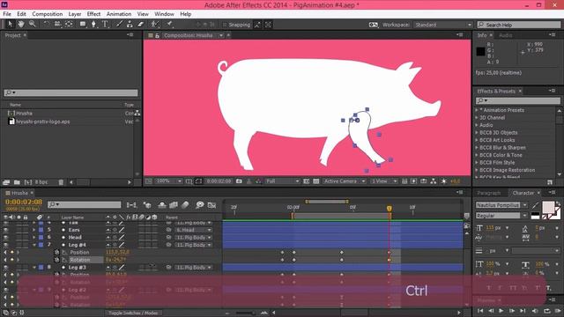The width and height of the screenshot is (564, 317).
Task: Select the Brush tool
Action: click(x=119, y=24)
